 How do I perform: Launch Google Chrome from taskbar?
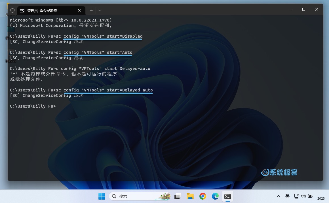tap(203, 196)
